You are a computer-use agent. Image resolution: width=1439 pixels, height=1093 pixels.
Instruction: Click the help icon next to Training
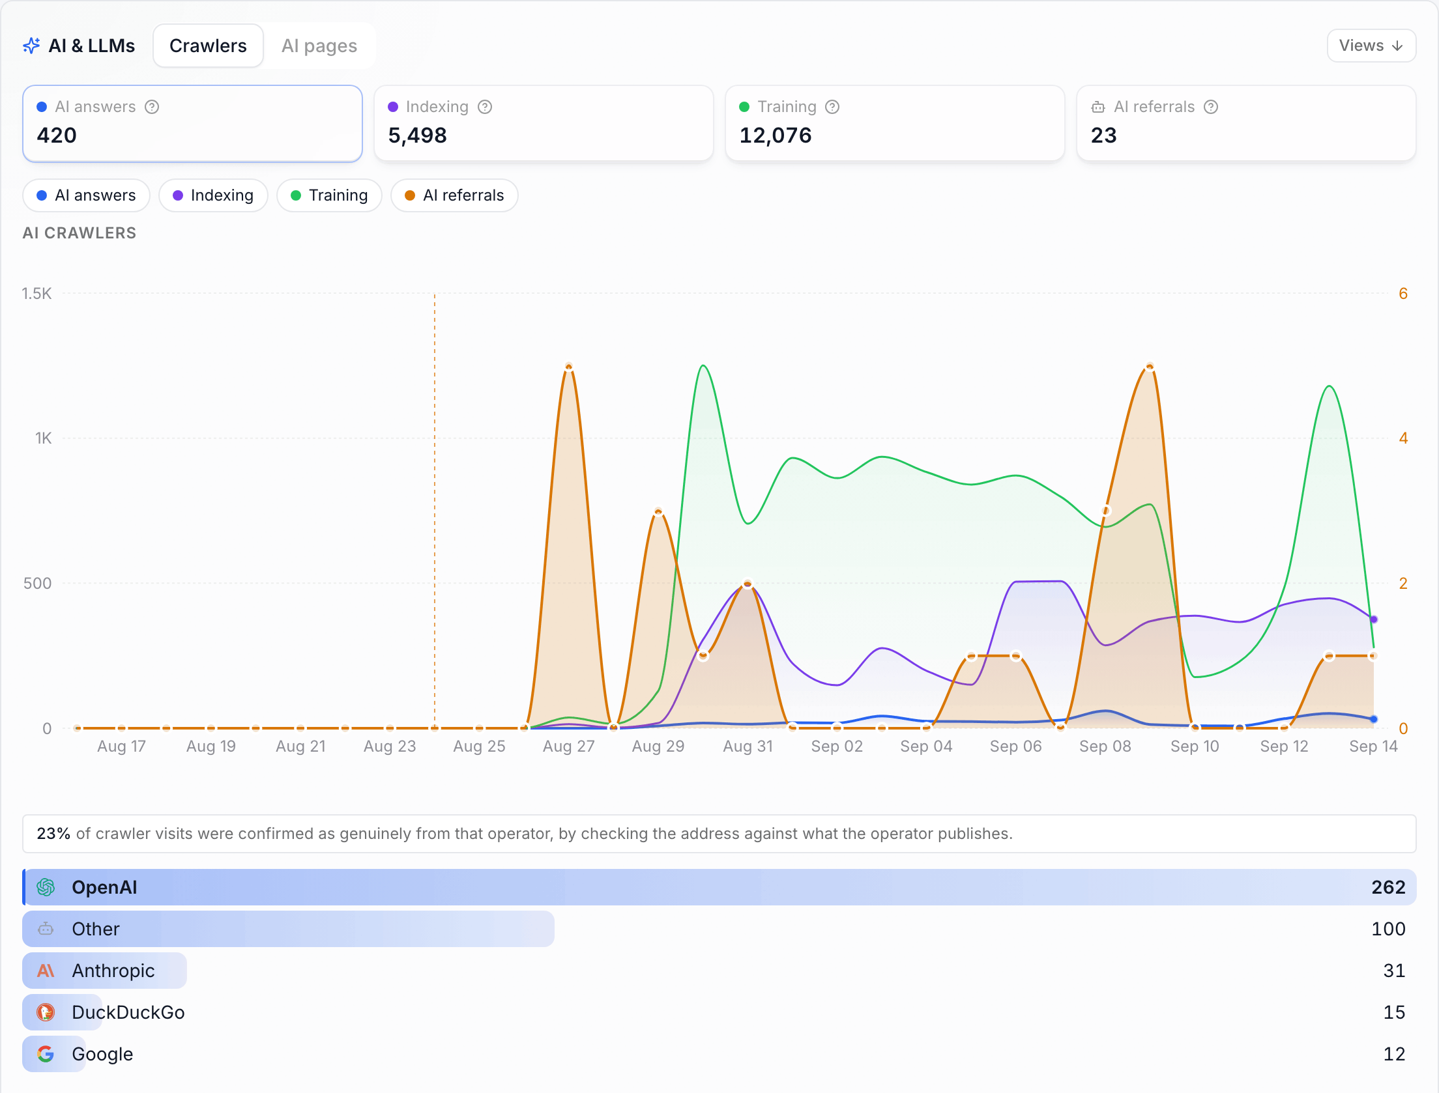(832, 107)
